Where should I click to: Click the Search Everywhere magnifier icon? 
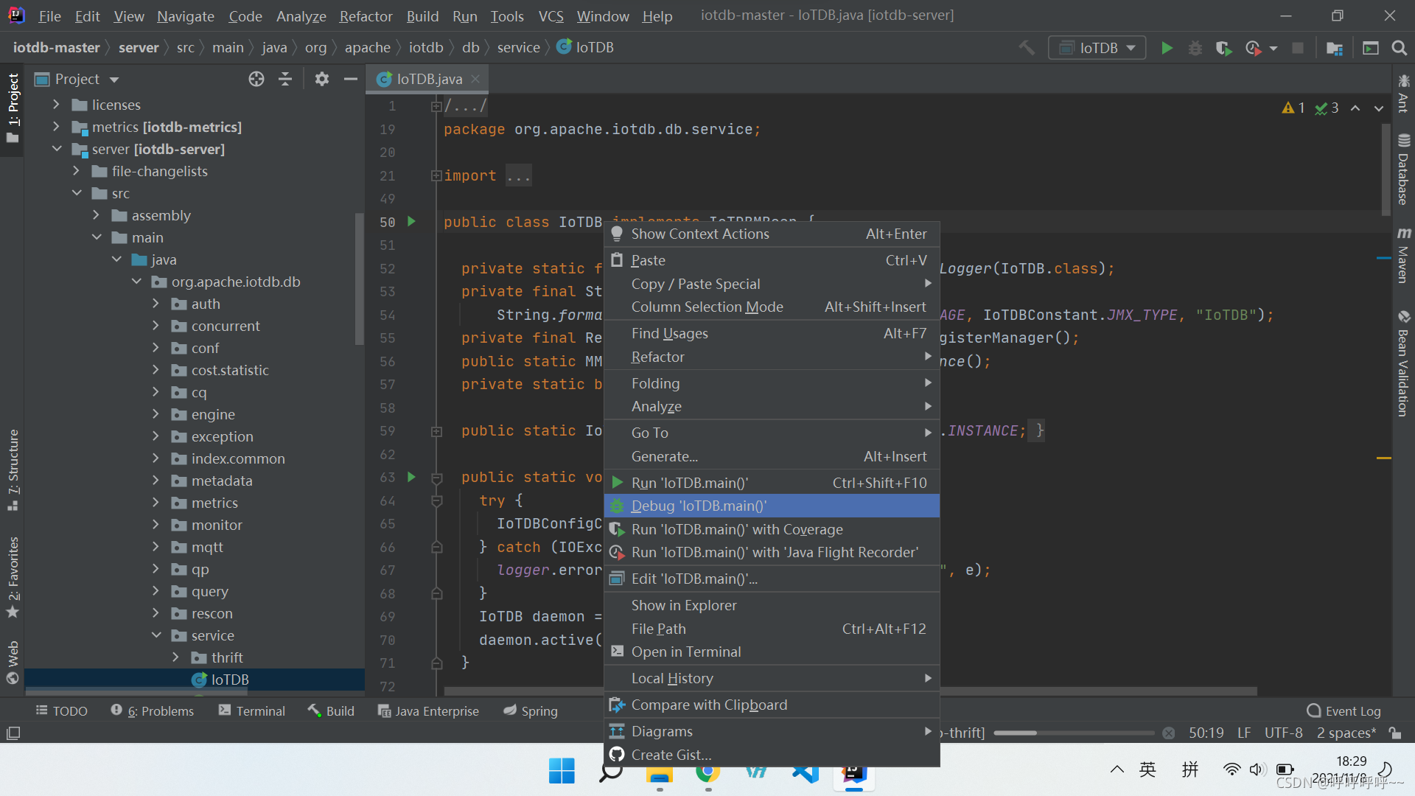tap(1399, 48)
